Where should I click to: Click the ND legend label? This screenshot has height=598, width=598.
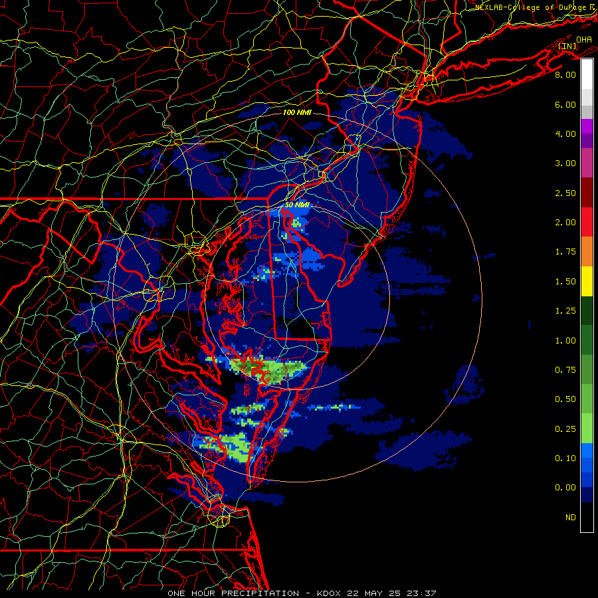point(571,518)
